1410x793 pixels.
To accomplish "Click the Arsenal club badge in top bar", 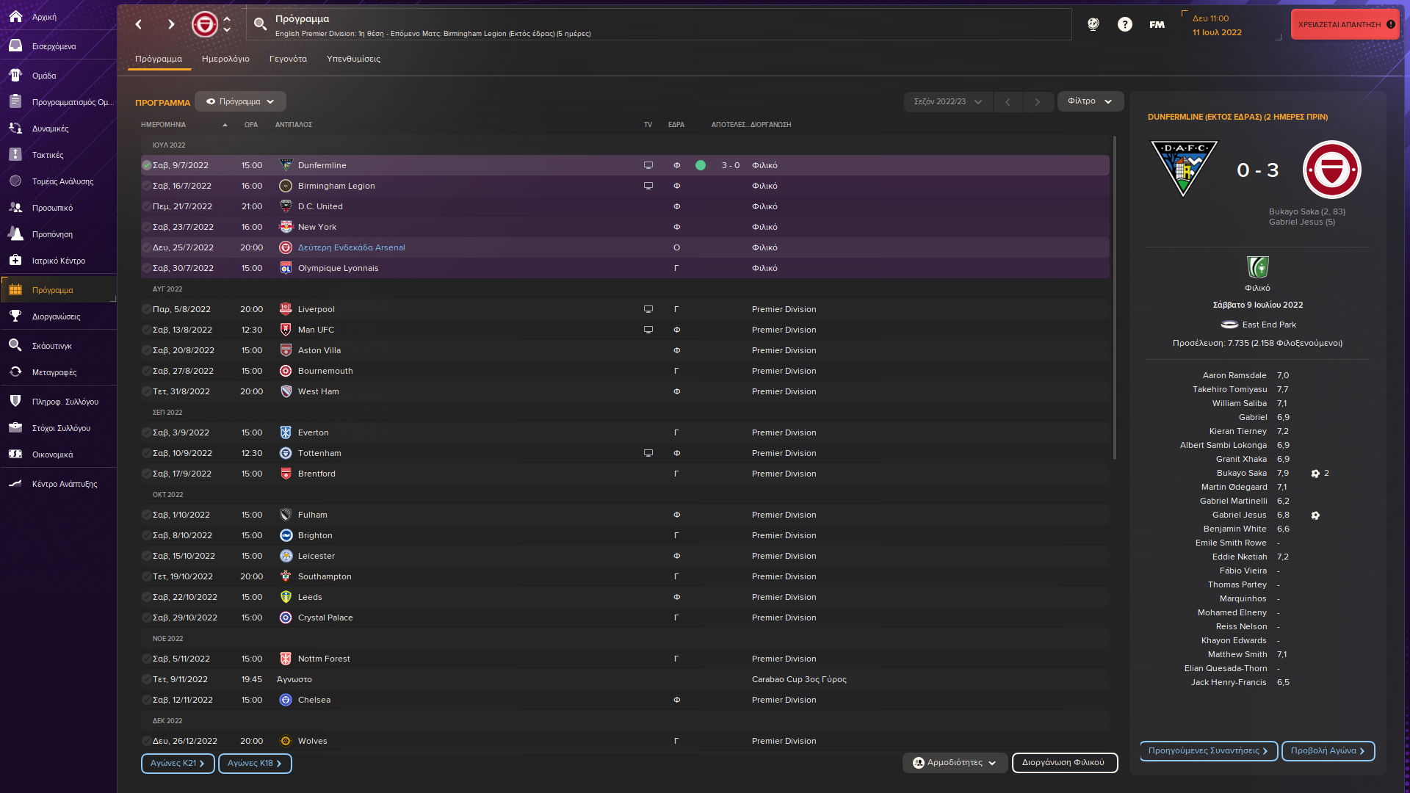I will [205, 24].
